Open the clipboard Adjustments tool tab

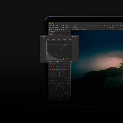(62, 29)
